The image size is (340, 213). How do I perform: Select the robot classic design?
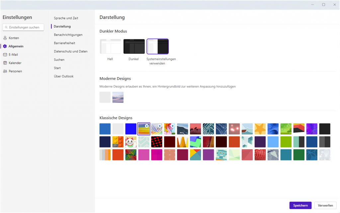221,155
